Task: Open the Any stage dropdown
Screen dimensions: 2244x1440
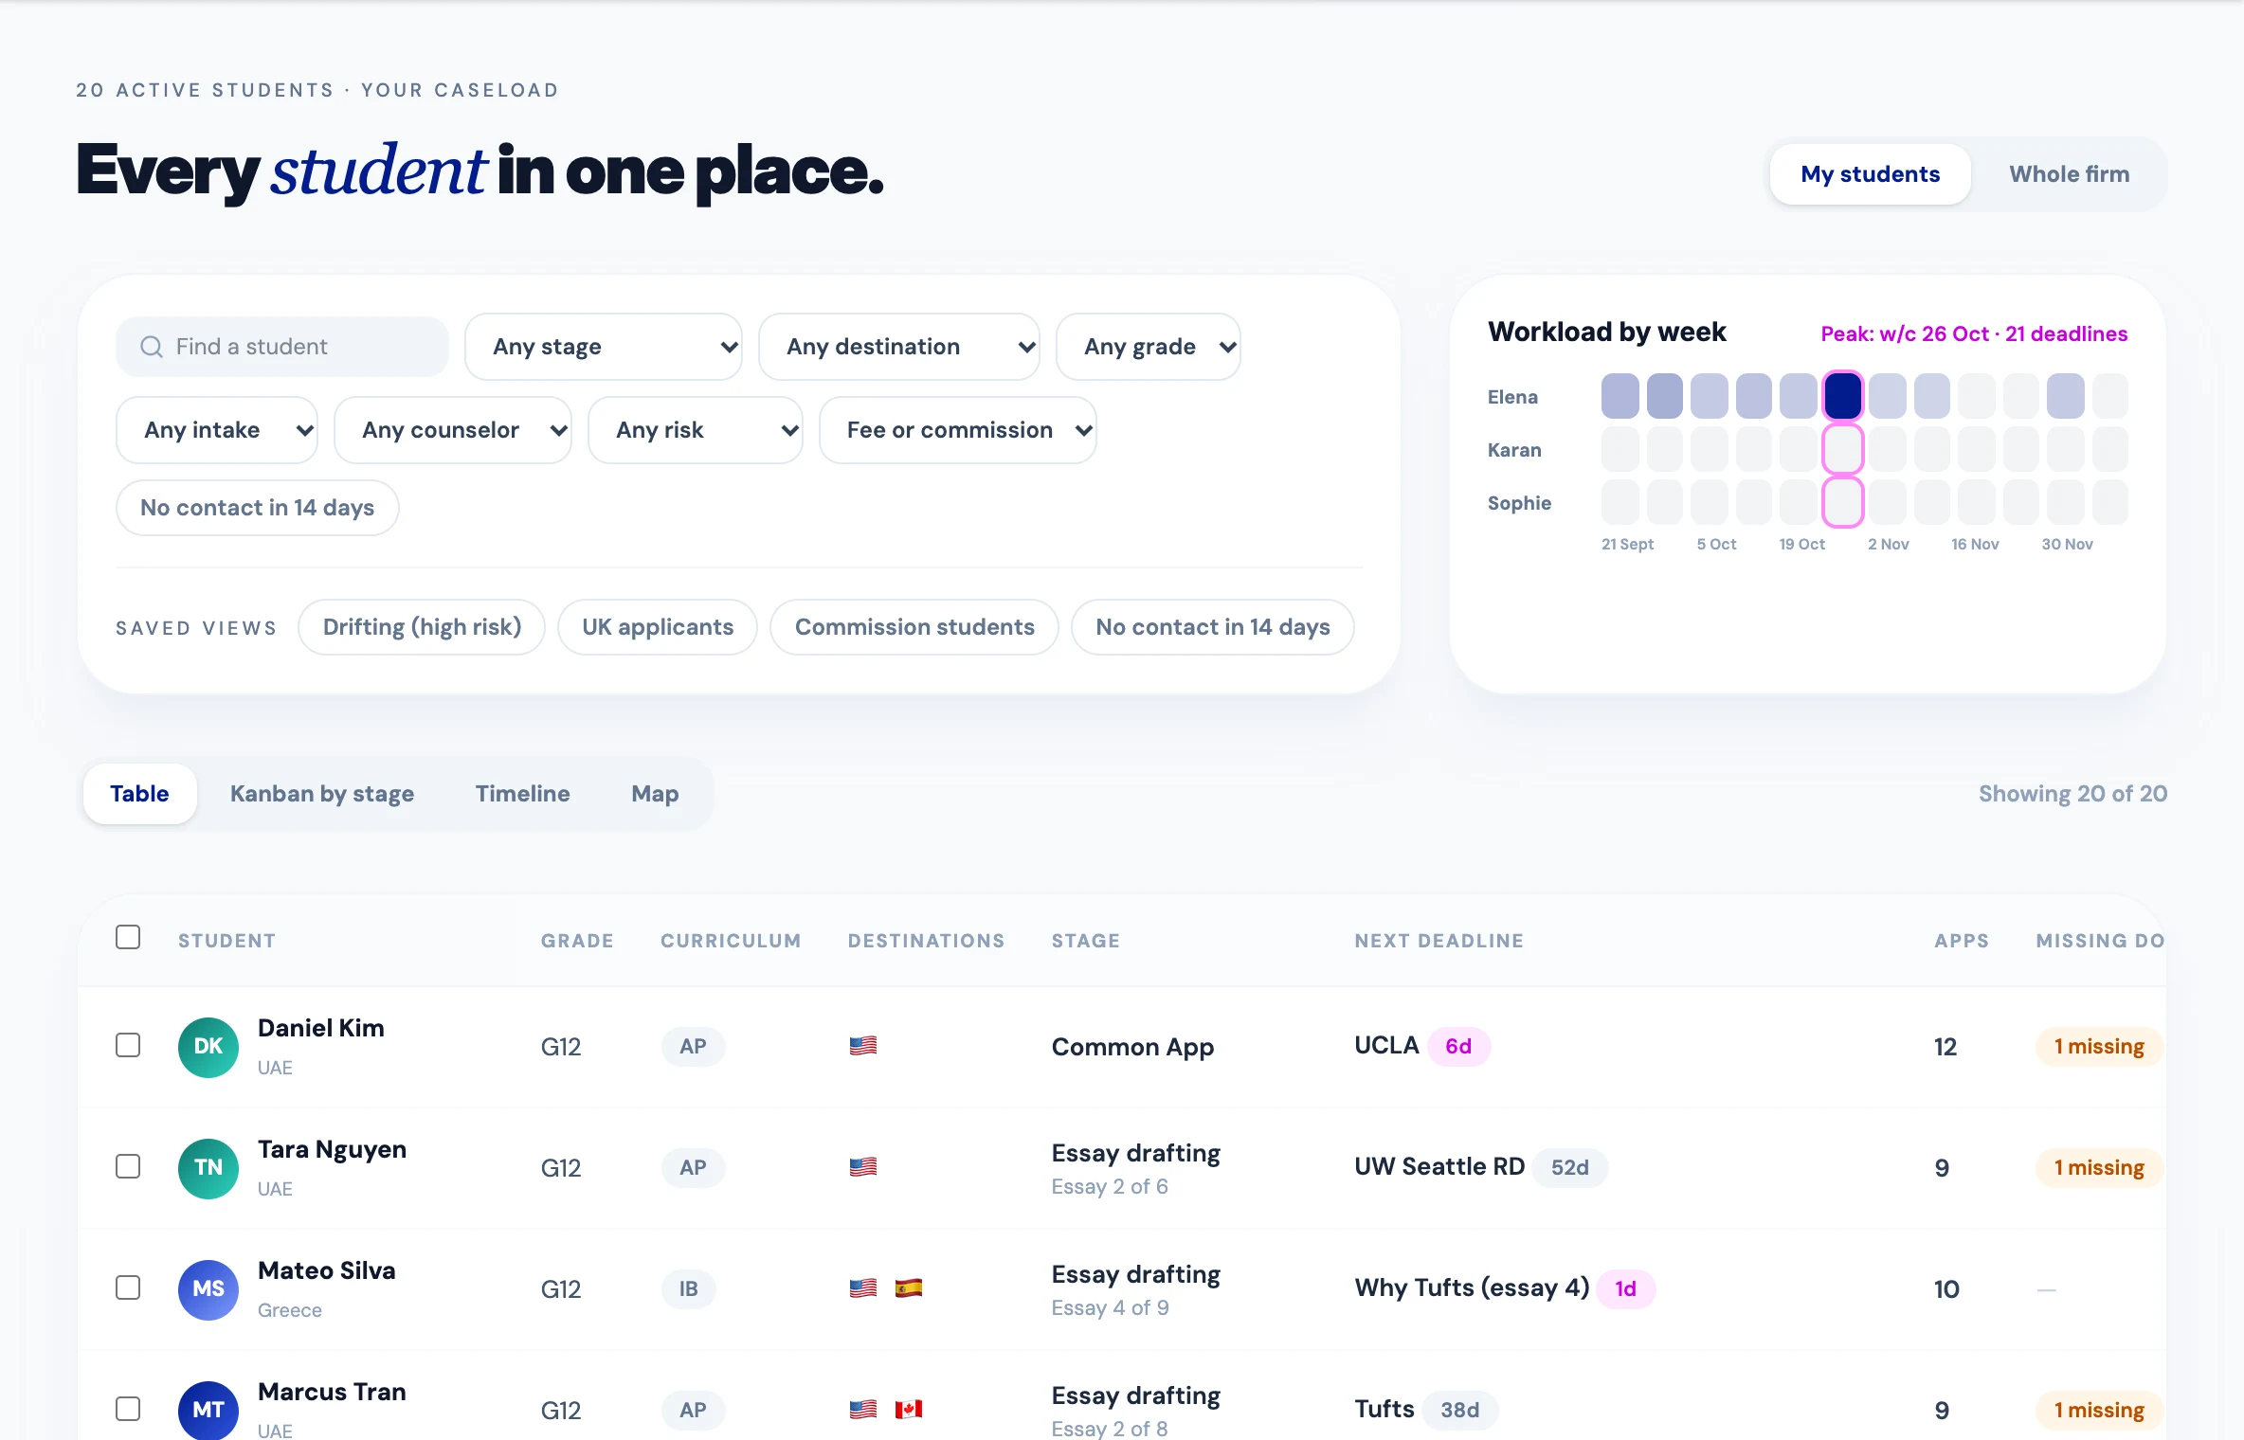Action: [x=604, y=347]
